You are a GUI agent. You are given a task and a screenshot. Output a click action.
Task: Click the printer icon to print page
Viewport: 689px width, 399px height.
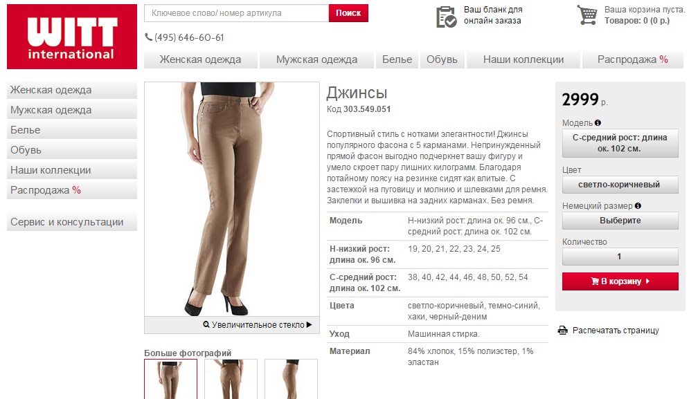click(x=562, y=331)
